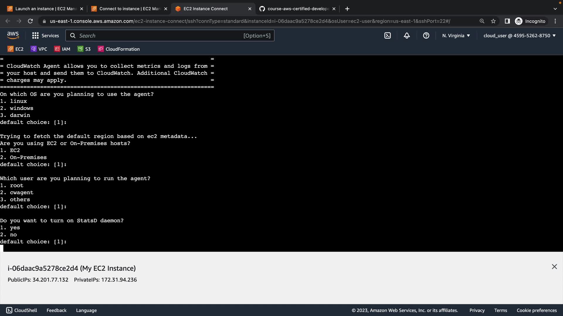
Task: Open the Services grid menu
Action: pos(45,36)
